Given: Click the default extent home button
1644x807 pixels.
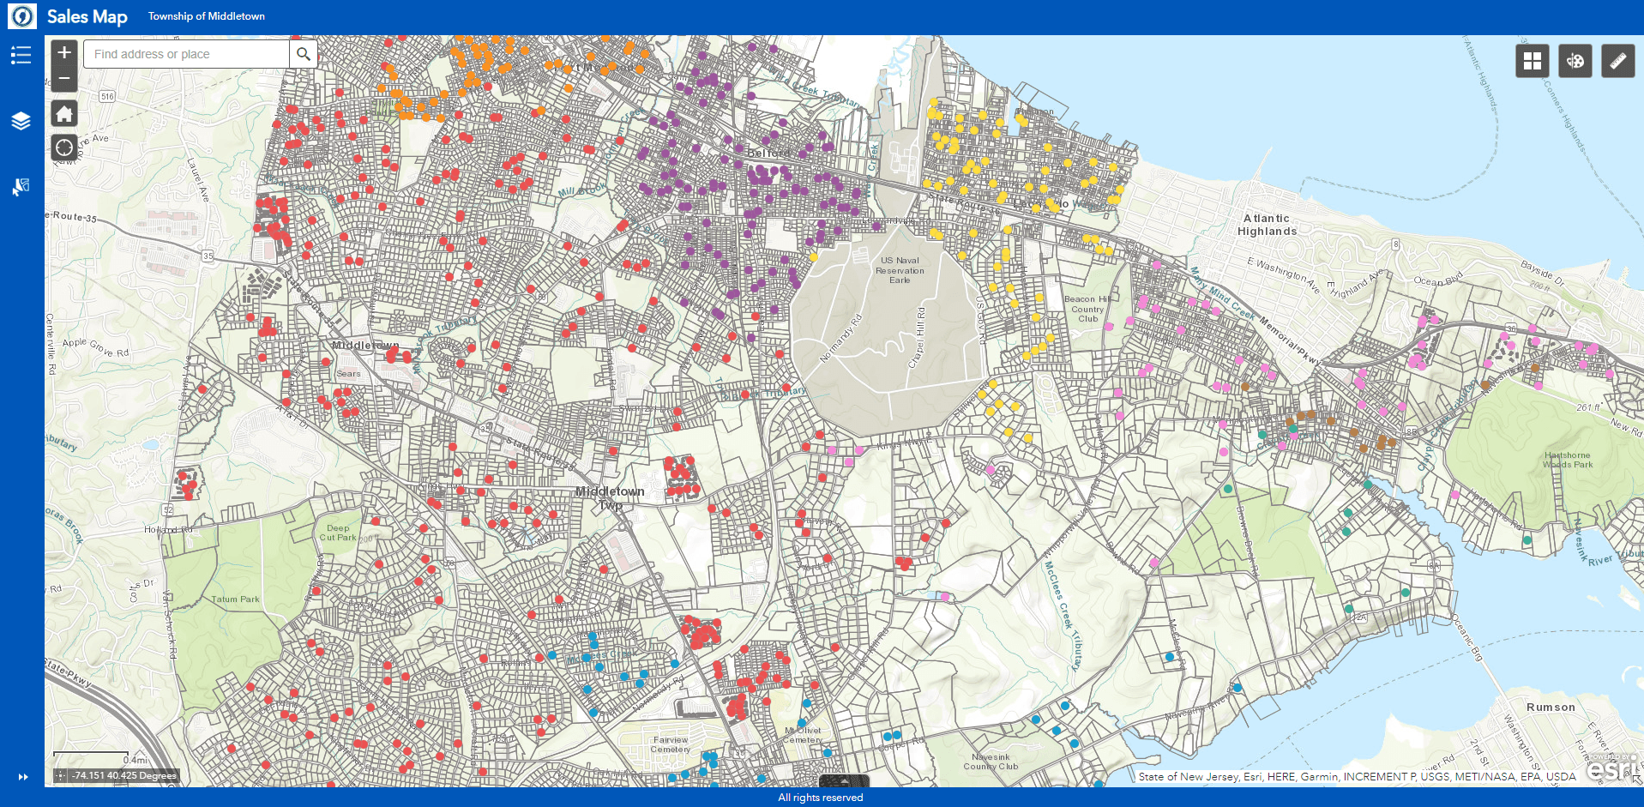Looking at the screenshot, I should (x=63, y=112).
